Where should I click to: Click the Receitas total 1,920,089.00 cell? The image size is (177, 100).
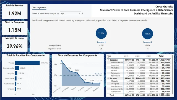click(165, 78)
